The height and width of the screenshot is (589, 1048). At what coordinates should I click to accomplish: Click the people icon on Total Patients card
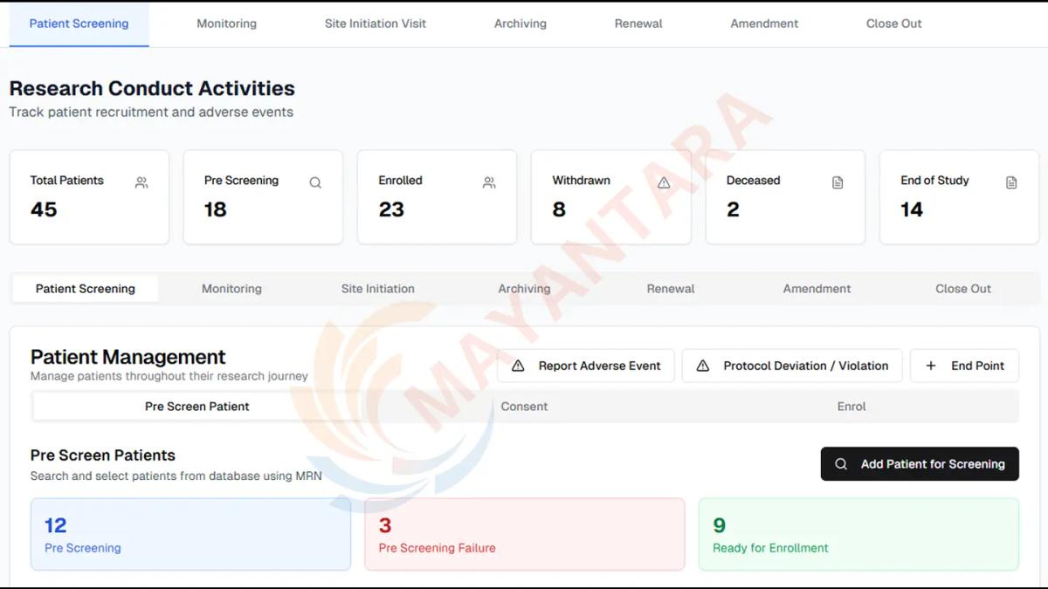(141, 182)
